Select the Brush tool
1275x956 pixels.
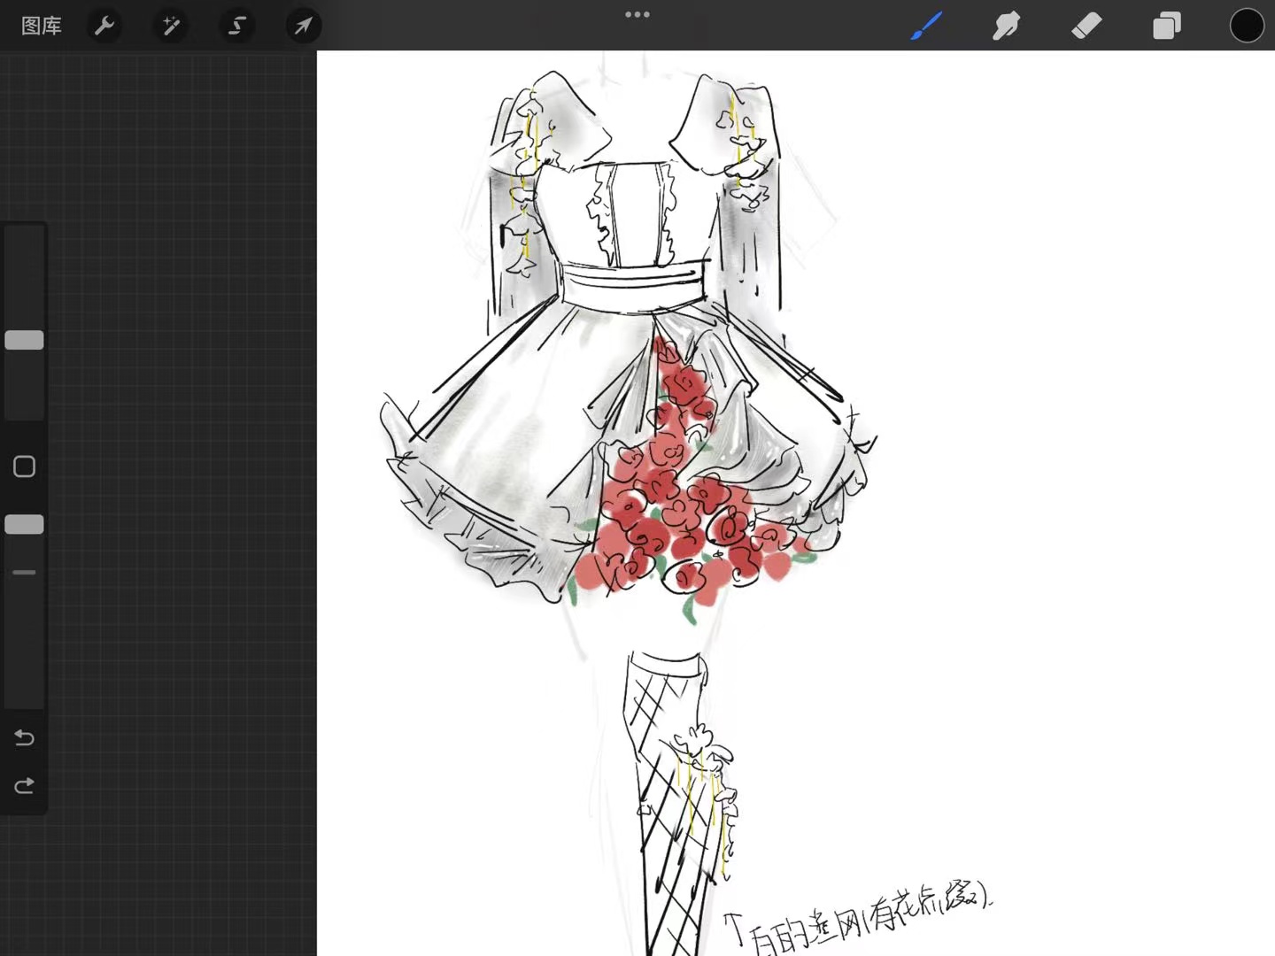pyautogui.click(x=926, y=26)
